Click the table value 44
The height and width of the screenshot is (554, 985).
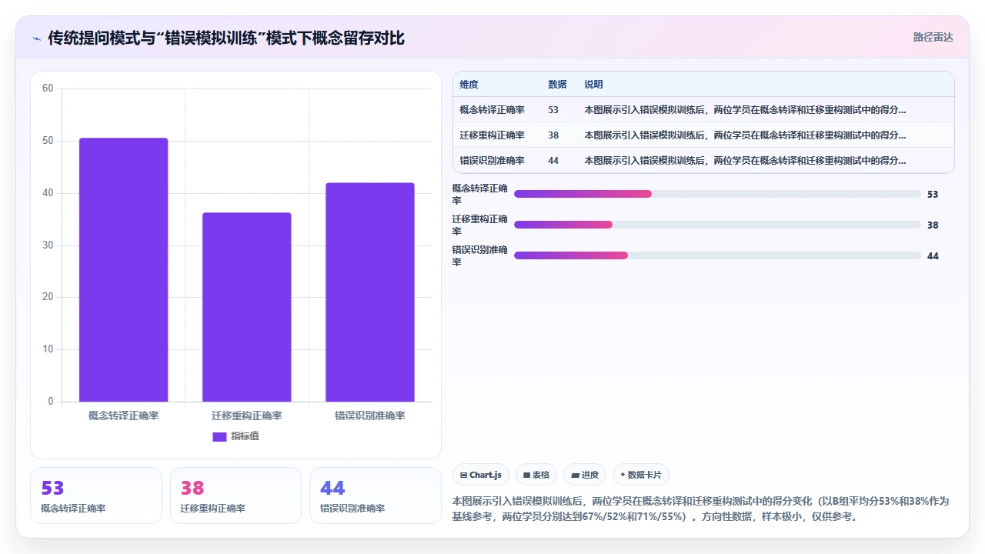pyautogui.click(x=553, y=160)
